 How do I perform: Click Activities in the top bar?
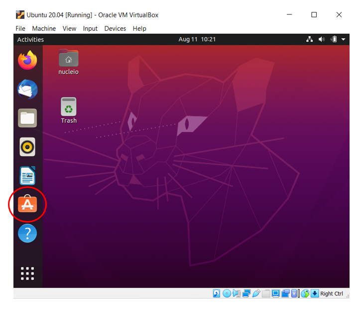pos(30,39)
